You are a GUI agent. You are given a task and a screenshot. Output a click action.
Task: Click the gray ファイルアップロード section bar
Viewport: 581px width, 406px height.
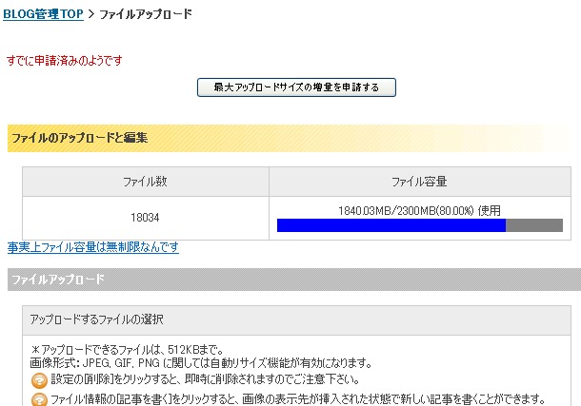point(290,280)
